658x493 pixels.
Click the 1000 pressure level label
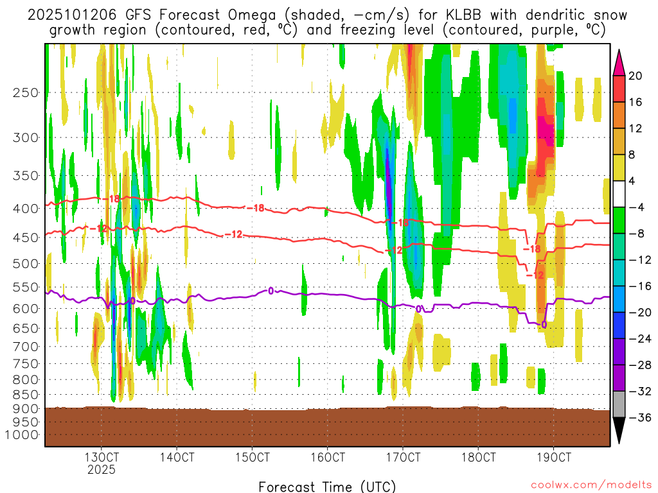tap(22, 435)
